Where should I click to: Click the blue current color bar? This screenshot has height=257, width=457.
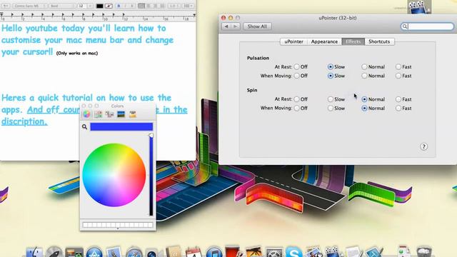tap(121, 127)
